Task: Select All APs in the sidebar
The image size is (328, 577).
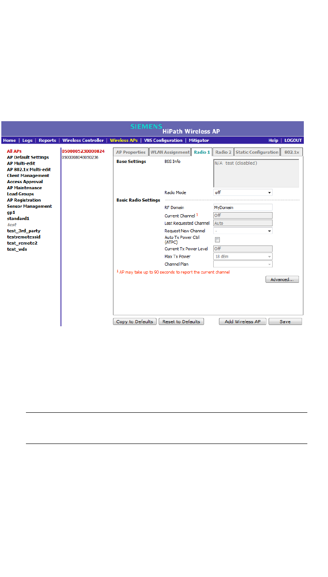Action: (x=14, y=151)
